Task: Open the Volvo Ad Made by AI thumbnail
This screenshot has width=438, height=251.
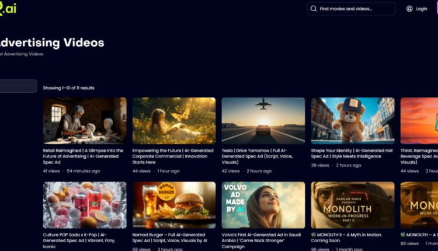Action: pyautogui.click(x=263, y=205)
